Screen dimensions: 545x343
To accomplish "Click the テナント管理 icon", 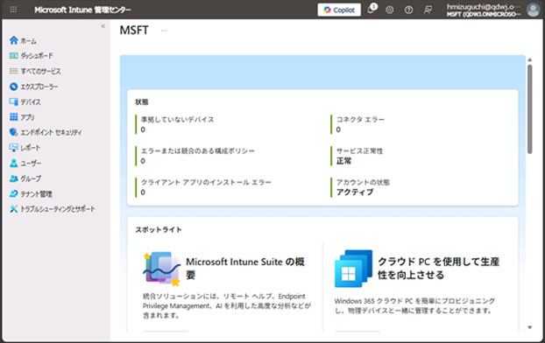I will pyautogui.click(x=13, y=193).
